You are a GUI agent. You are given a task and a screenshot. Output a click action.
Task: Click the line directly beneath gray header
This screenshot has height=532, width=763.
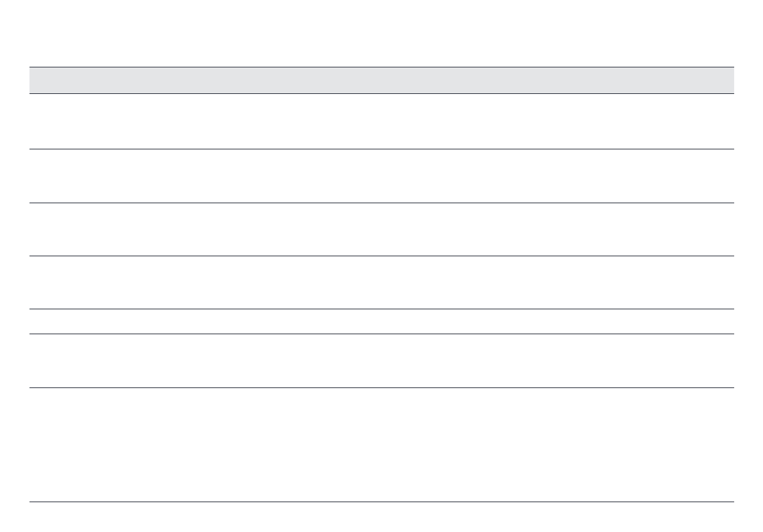click(x=381, y=93)
